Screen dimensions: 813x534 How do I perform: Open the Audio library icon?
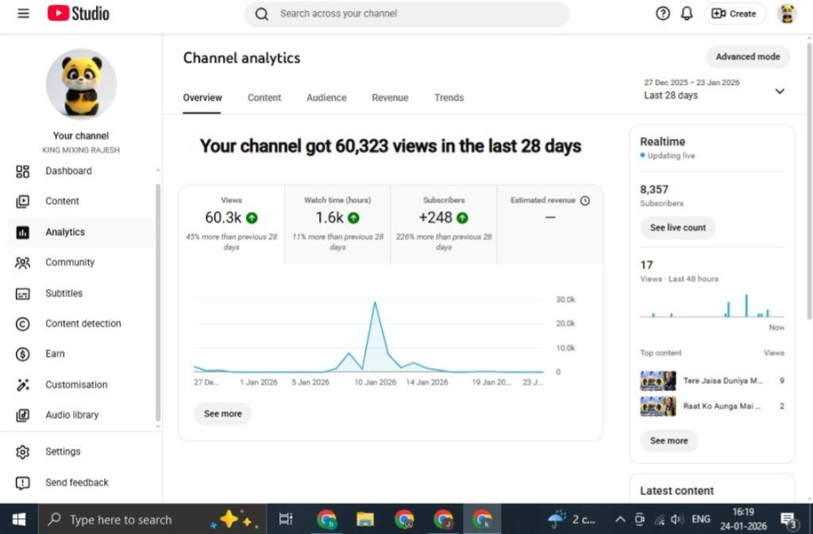point(23,415)
